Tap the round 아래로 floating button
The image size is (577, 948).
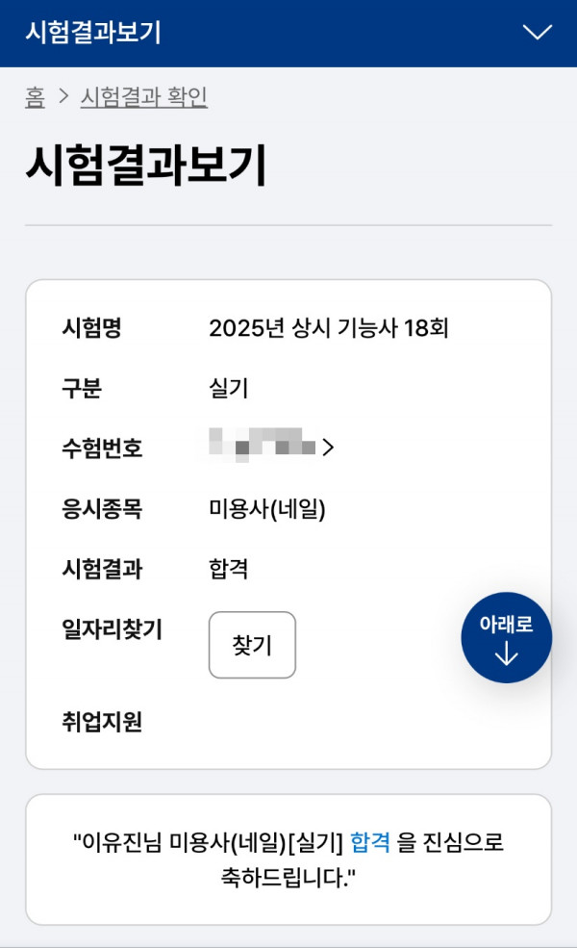[506, 637]
